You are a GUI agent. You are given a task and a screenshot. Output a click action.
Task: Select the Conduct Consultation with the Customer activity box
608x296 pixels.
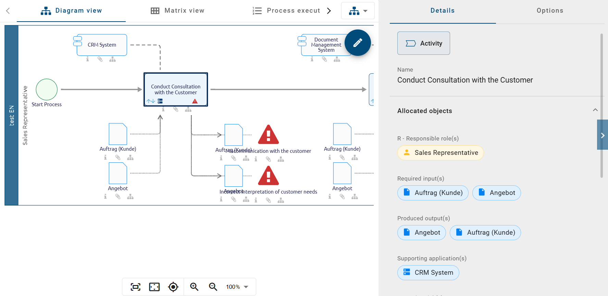click(x=176, y=89)
